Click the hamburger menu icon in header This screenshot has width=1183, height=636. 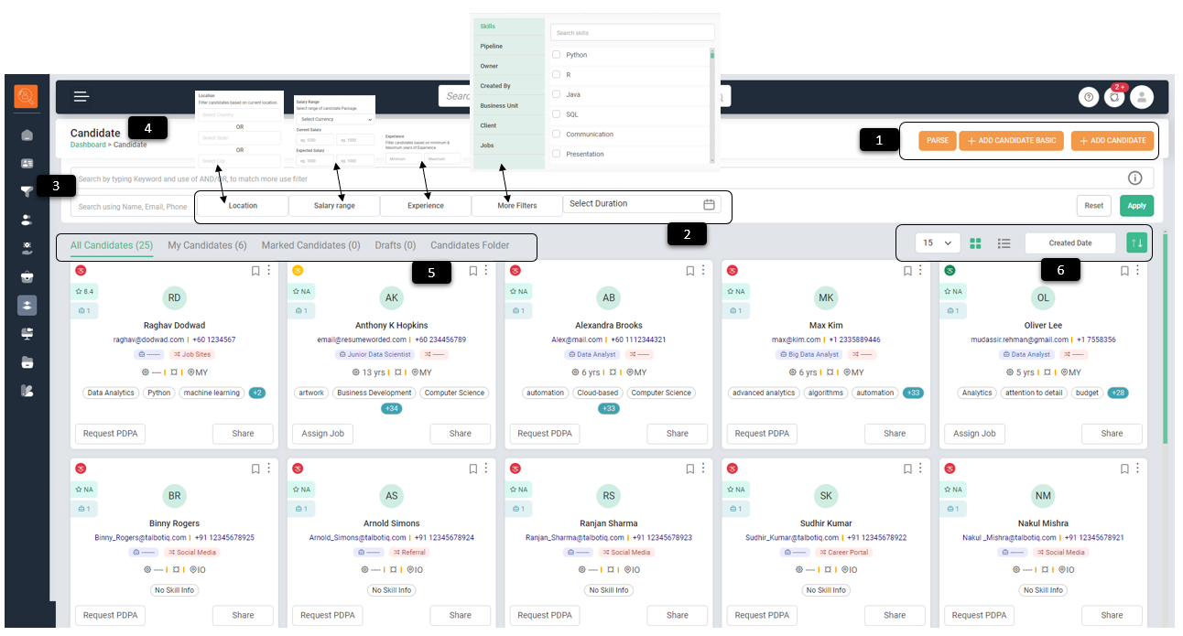coord(81,96)
